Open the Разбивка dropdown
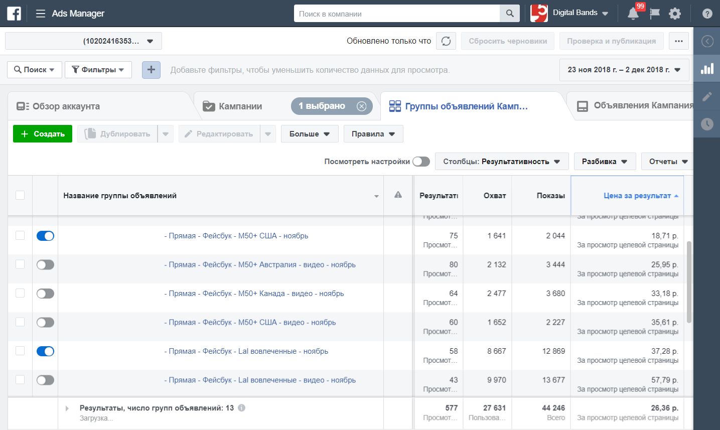This screenshot has width=720, height=430. (605, 162)
